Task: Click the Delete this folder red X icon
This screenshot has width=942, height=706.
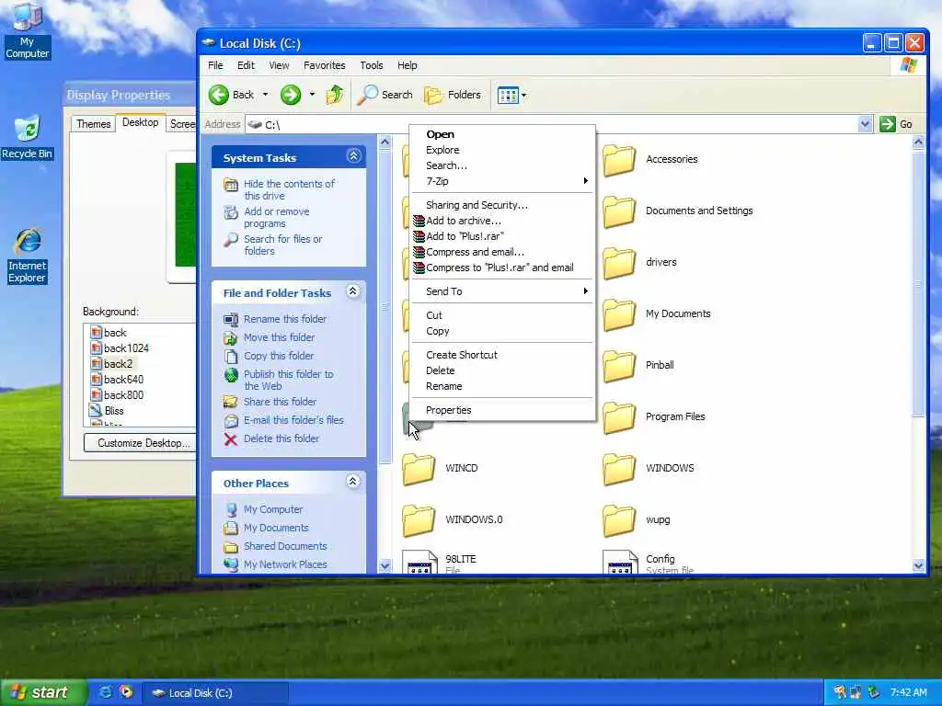Action: [230, 439]
